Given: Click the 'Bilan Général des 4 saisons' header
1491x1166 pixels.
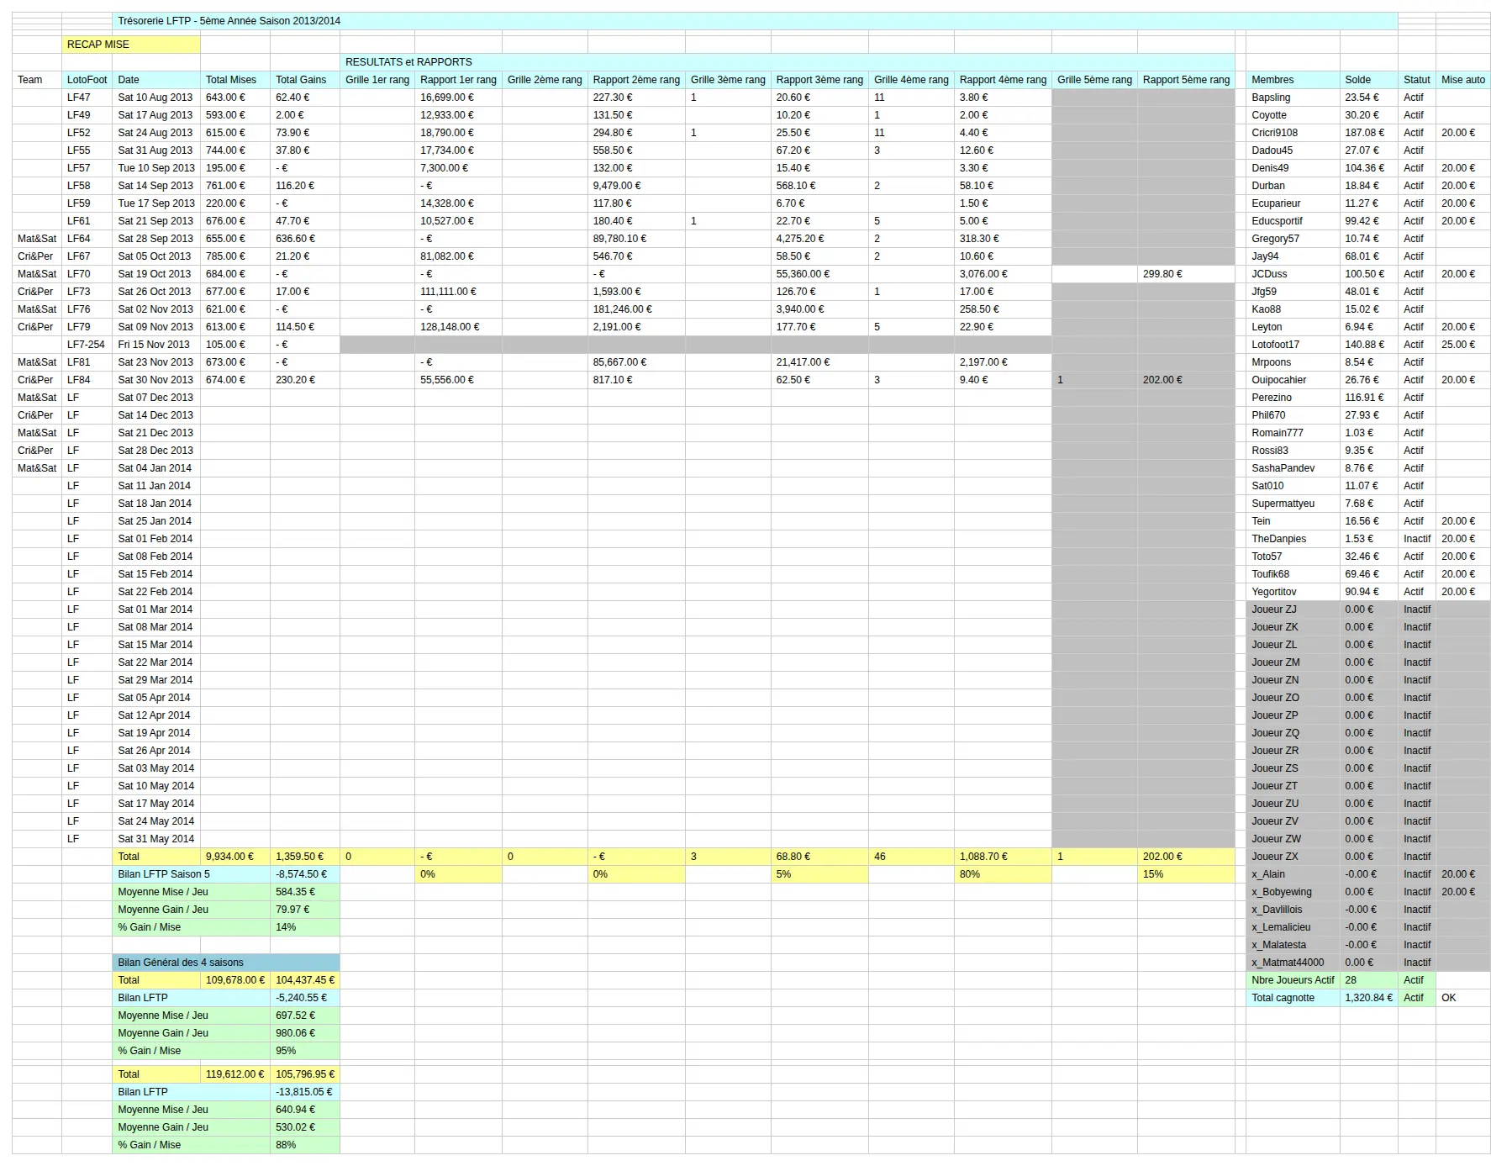Looking at the screenshot, I should click(226, 963).
